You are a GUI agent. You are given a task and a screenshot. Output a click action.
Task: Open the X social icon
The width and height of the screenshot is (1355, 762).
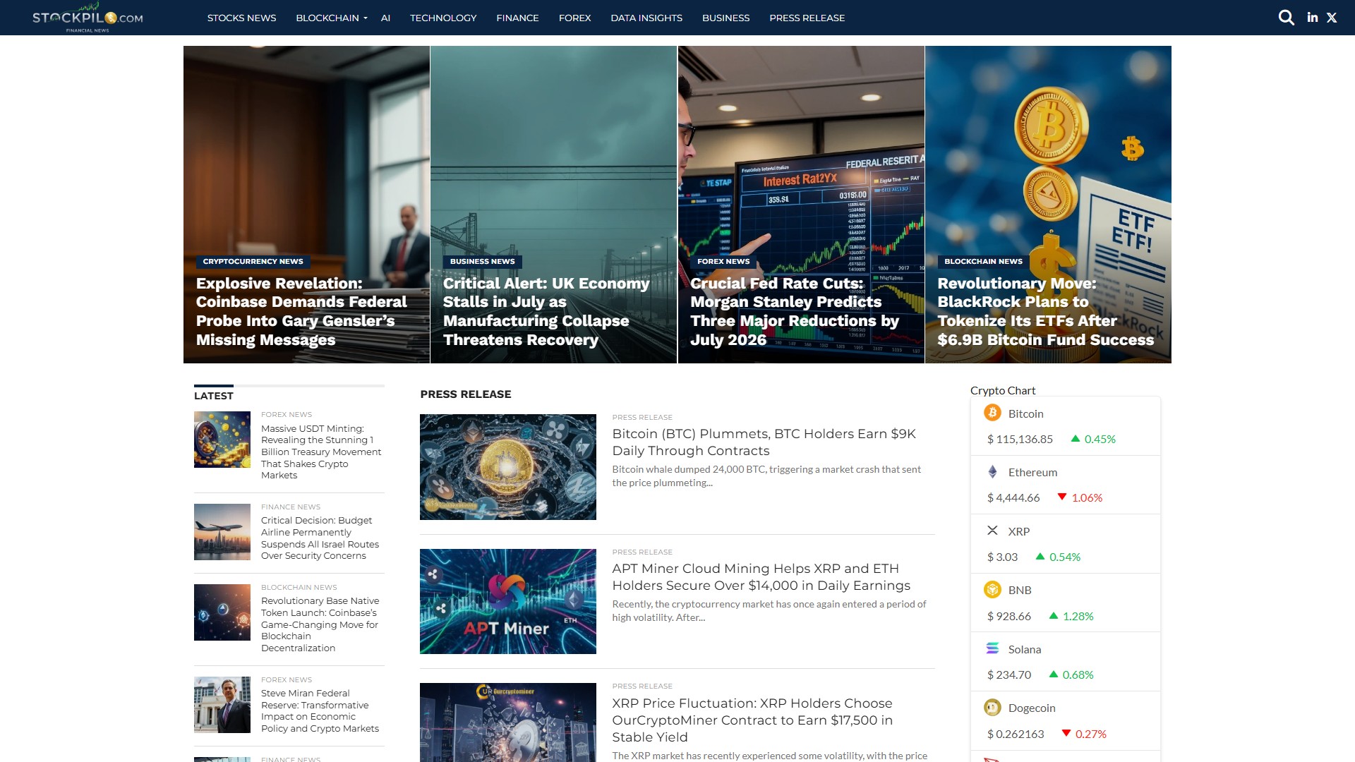click(x=1332, y=18)
